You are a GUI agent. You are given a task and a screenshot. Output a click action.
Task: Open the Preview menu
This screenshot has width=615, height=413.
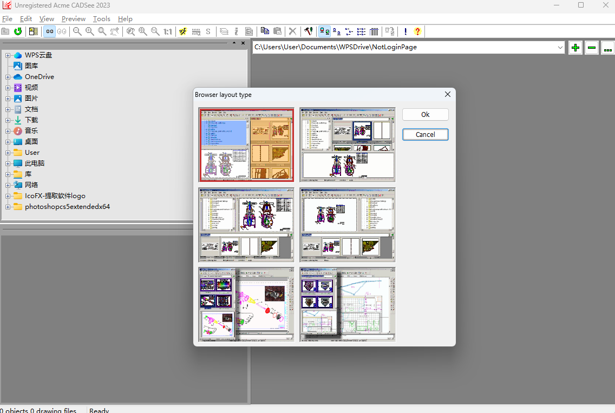(74, 19)
